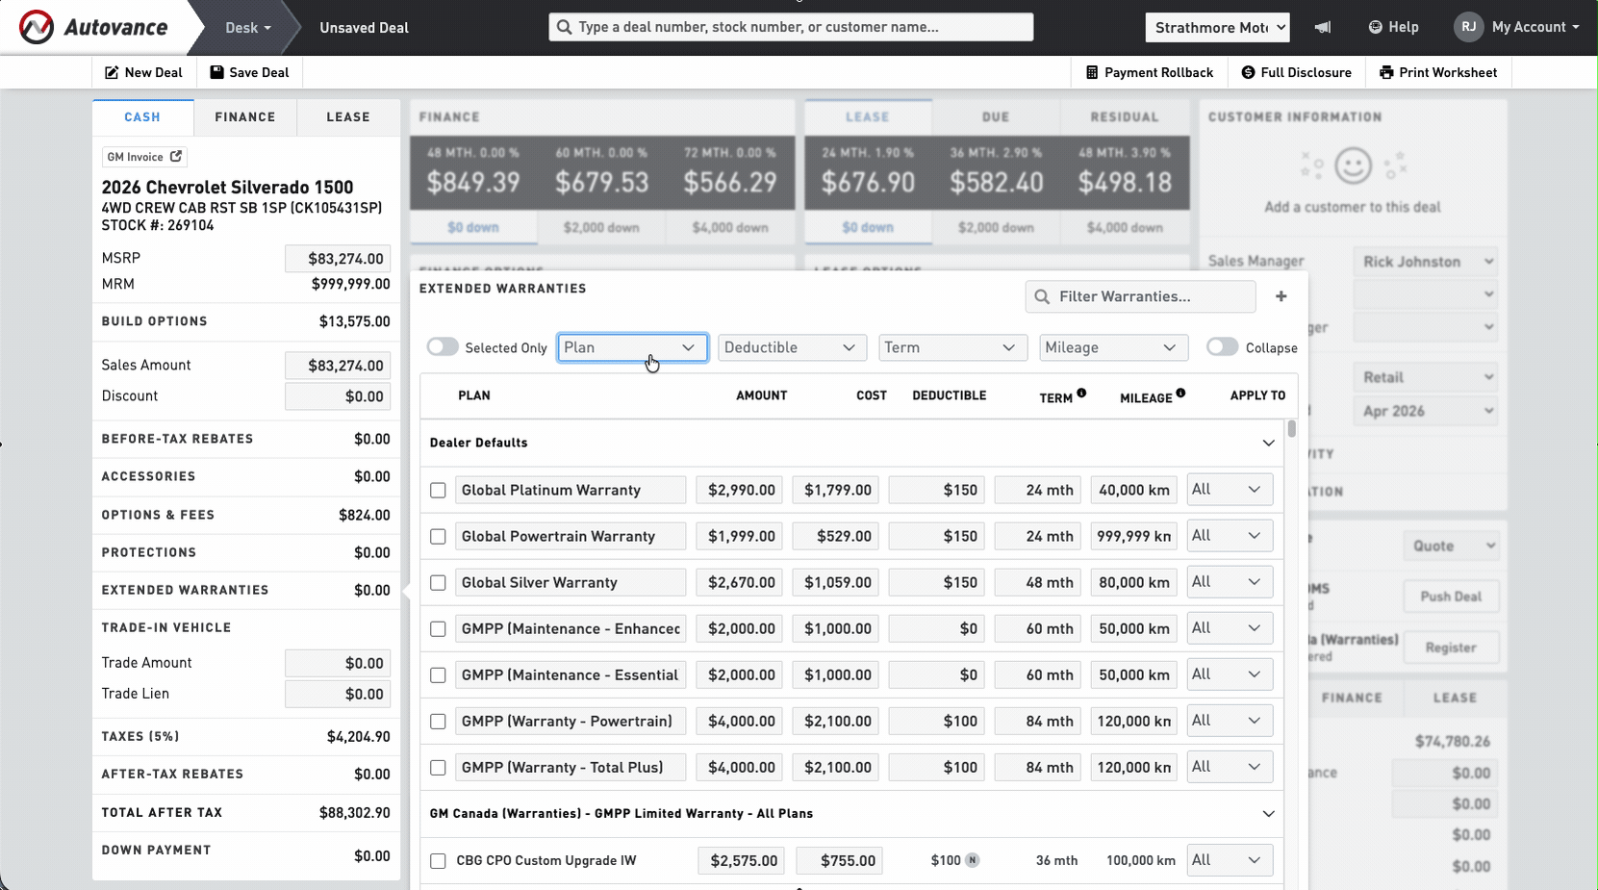Open Help from the top bar
Image resolution: width=1598 pixels, height=890 pixels.
(1393, 27)
